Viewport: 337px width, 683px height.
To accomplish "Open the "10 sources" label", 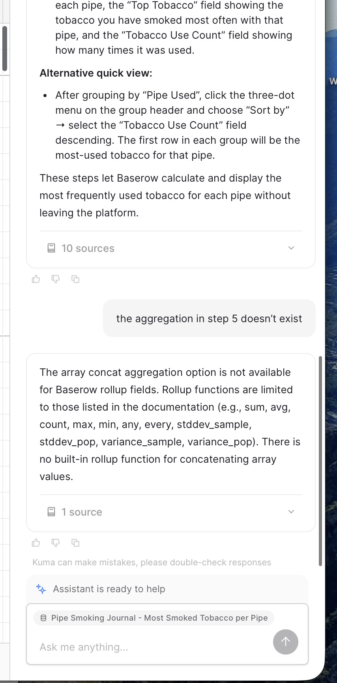I will tap(88, 248).
